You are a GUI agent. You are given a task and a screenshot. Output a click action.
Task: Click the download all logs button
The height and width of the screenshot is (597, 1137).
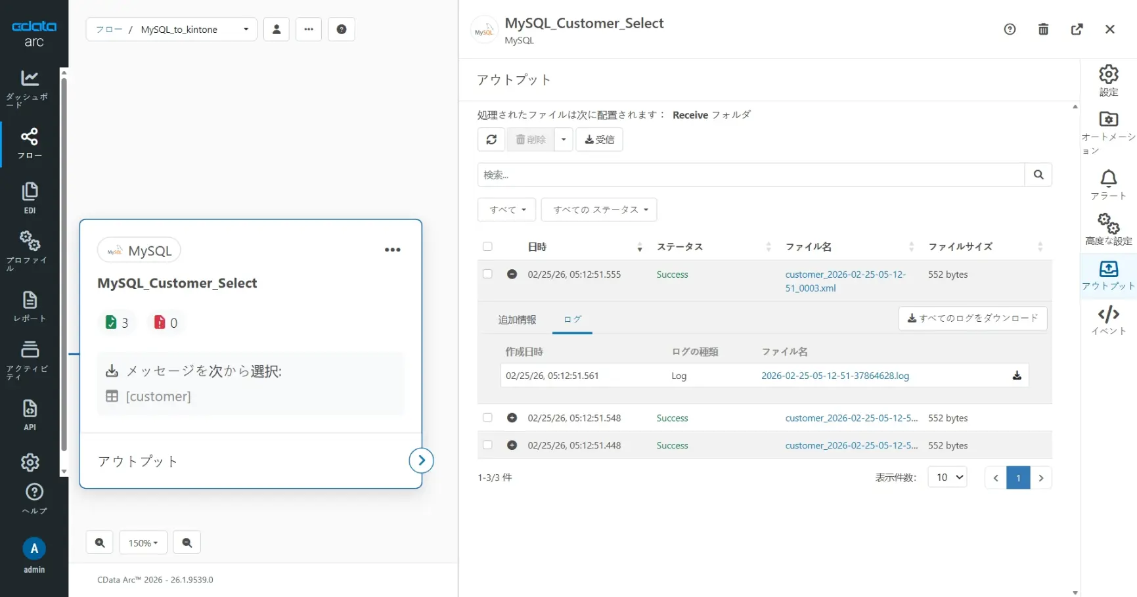(972, 319)
